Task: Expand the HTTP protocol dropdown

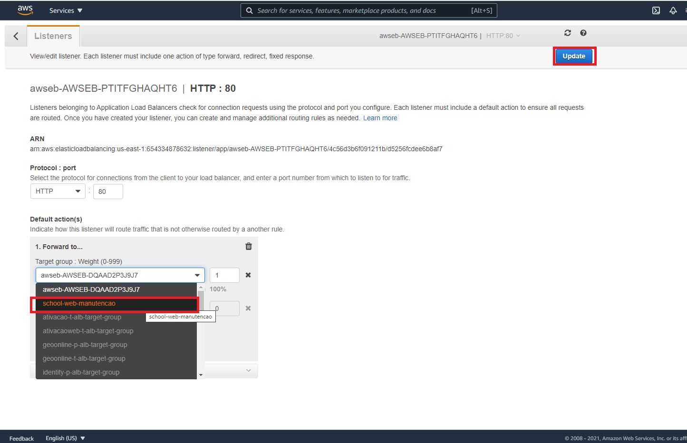Action: [x=58, y=191]
